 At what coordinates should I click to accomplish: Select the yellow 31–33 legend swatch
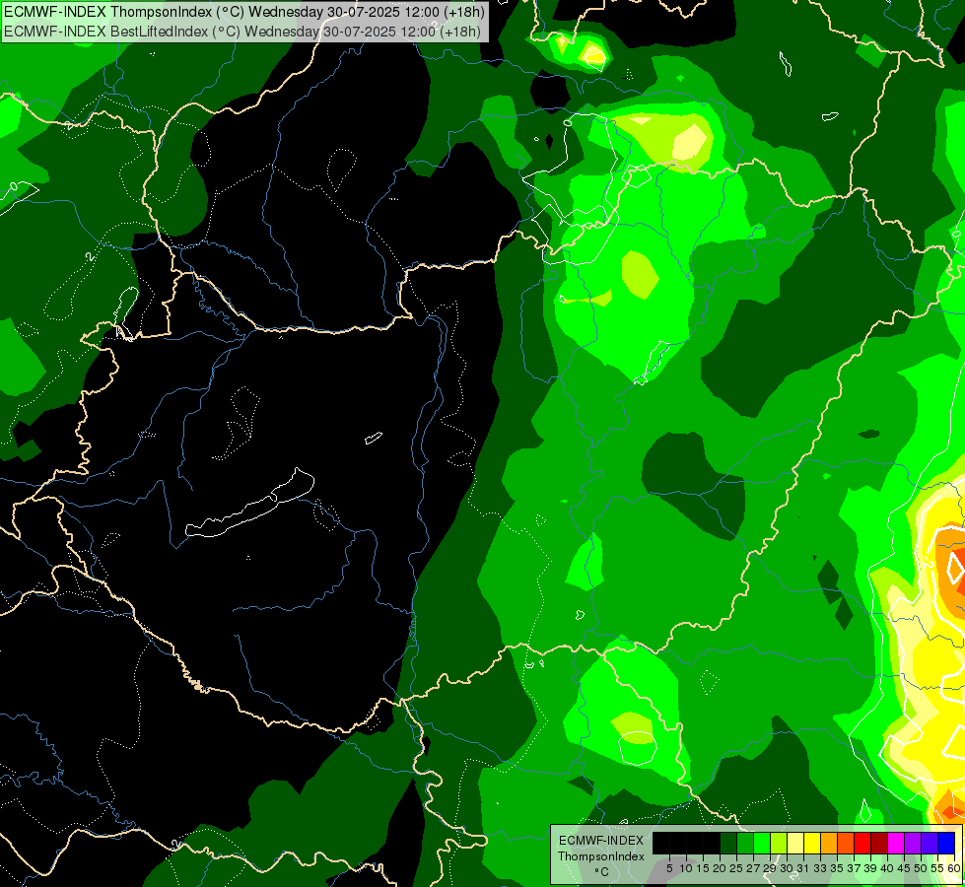812,843
